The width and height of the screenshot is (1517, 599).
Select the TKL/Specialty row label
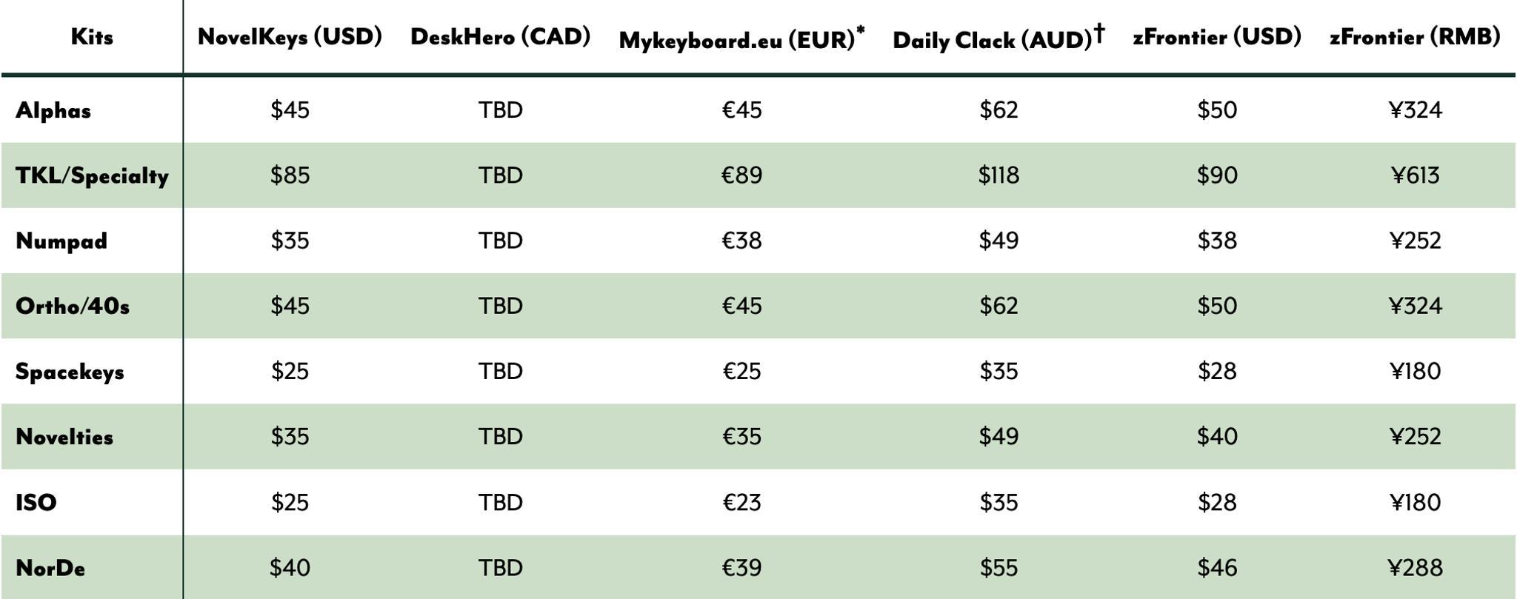92,175
